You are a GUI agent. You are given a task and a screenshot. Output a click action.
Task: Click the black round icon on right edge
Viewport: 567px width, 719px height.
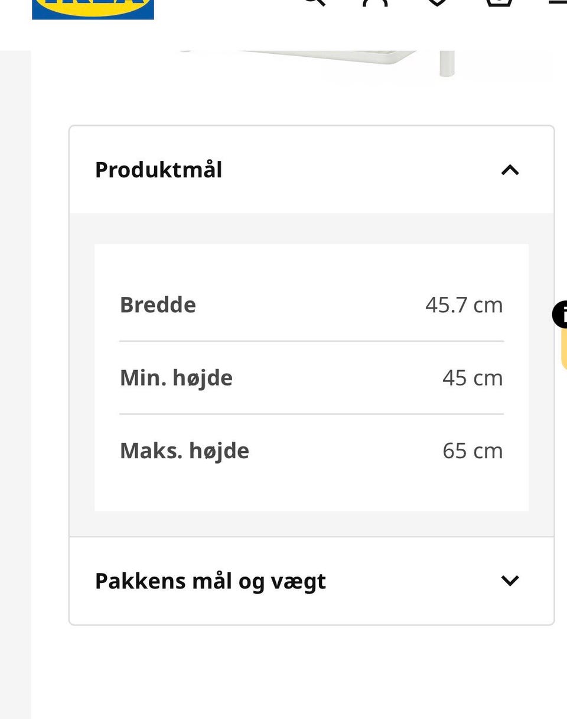[560, 315]
